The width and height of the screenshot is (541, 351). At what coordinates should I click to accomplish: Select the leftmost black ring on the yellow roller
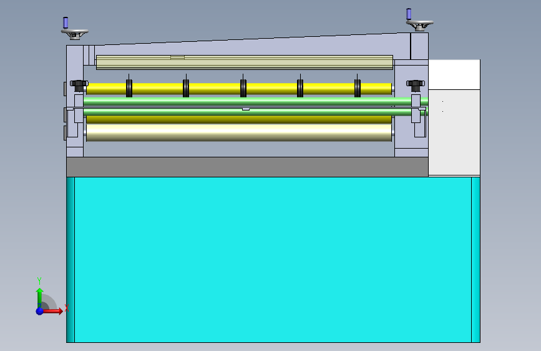coord(129,88)
